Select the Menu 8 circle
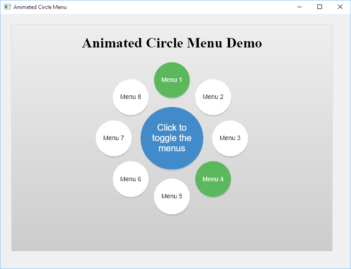This screenshot has height=269, width=351. [x=131, y=97]
